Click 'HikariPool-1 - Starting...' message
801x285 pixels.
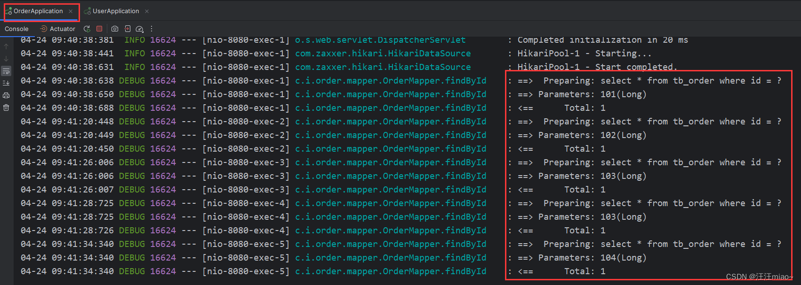[x=585, y=54]
